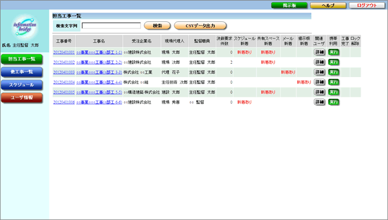The image size is (388, 220).
Task: Export using the CSVデータ出力 button
Action: (x=200, y=25)
